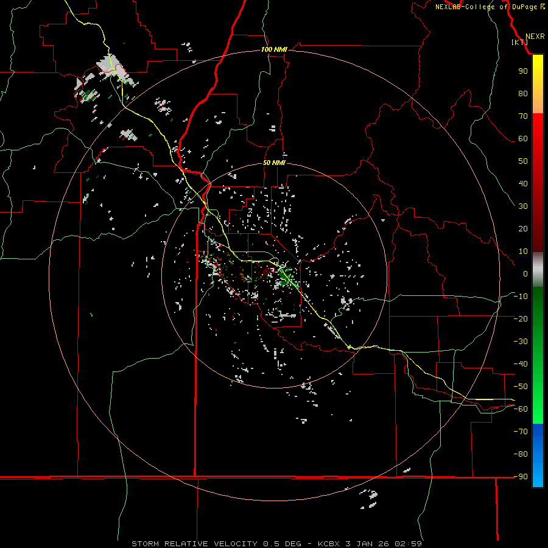Click the 50 NMI range ring label
Screen dimensions: 548x548
tap(274, 163)
